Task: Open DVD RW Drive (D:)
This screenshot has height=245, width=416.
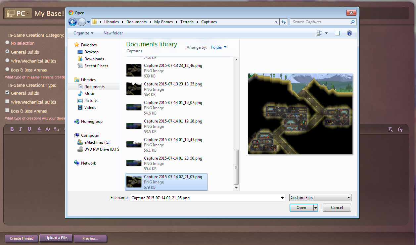Action: [x=98, y=149]
